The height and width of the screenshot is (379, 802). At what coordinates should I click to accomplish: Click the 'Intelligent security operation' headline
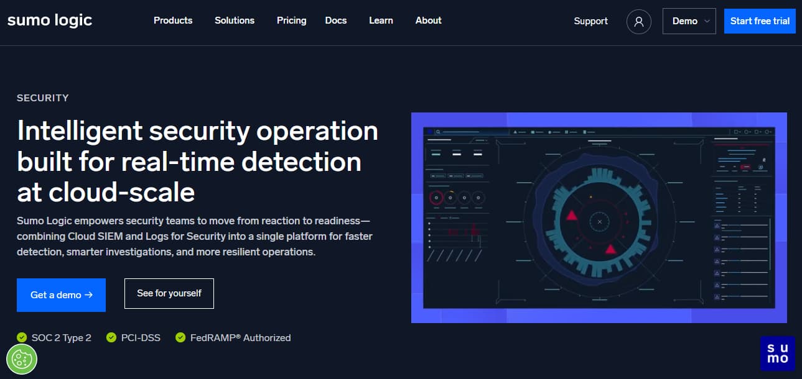click(x=198, y=162)
